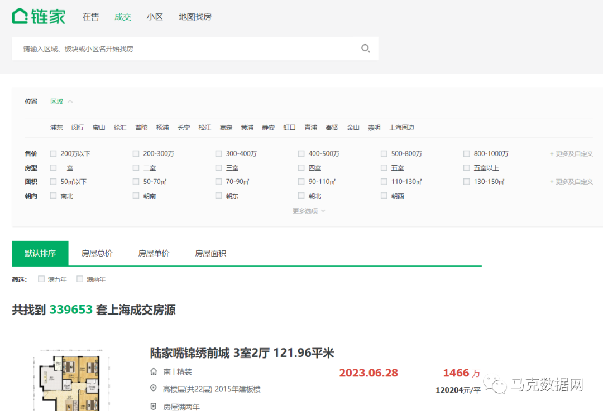Check the 三室 room type filter
The height and width of the screenshot is (411, 603).
pyautogui.click(x=218, y=167)
